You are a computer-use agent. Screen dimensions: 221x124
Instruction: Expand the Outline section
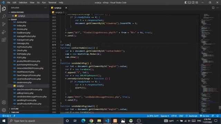13,109
